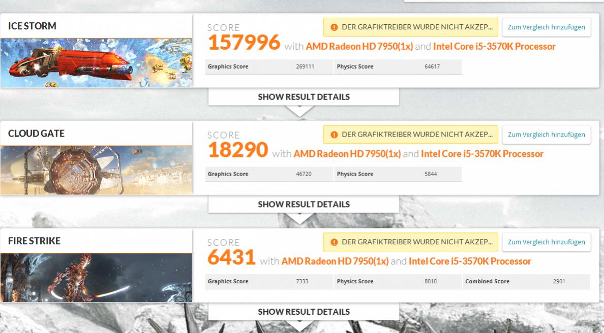Viewport: 604px width, 333px height.
Task: Click the Ice Storm warning exclamation icon
Action: tap(334, 27)
